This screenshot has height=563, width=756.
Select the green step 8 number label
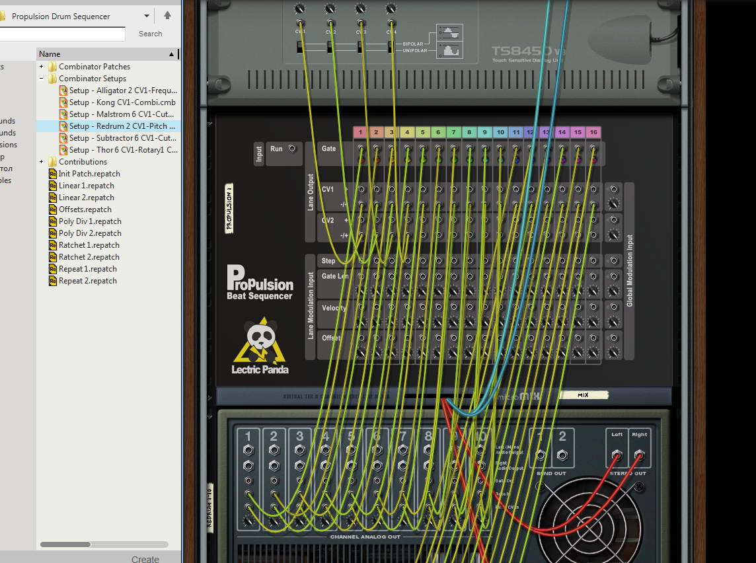[469, 132]
